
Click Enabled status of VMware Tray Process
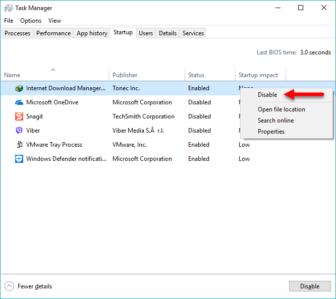(x=199, y=145)
